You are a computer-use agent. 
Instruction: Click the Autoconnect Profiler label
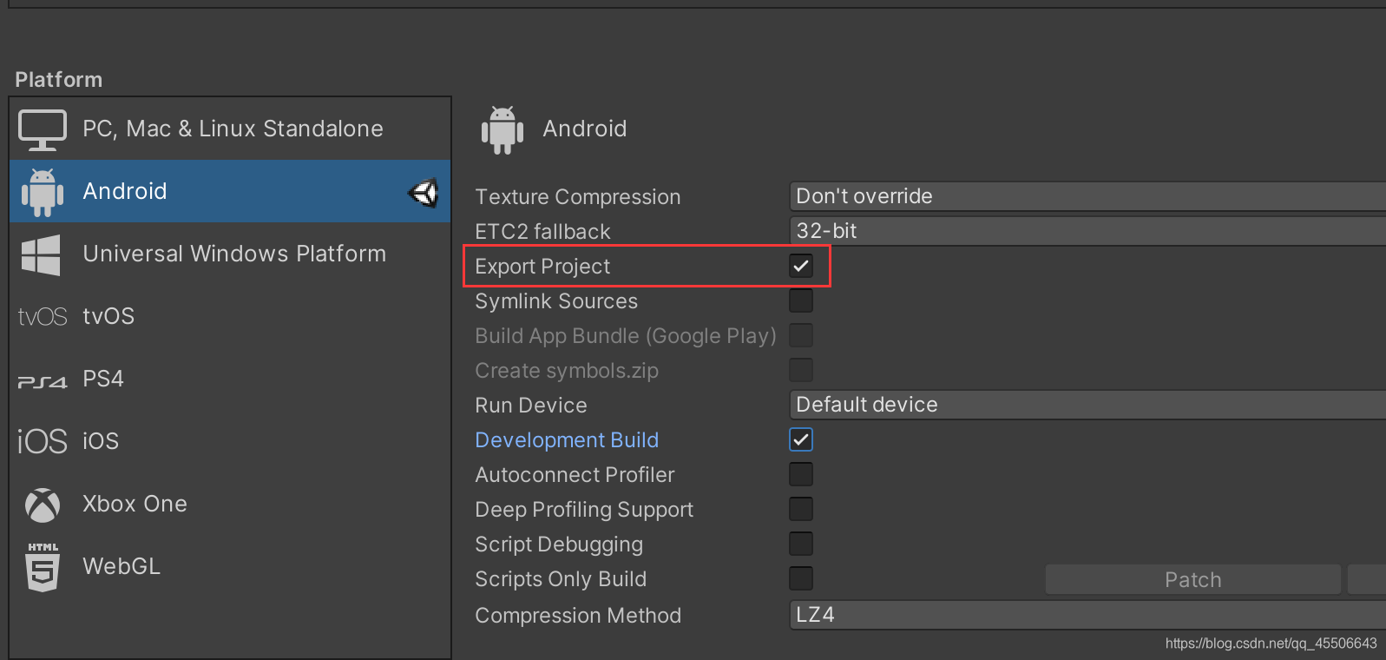coord(575,475)
